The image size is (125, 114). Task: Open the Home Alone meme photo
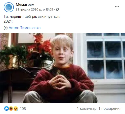pos(62,68)
